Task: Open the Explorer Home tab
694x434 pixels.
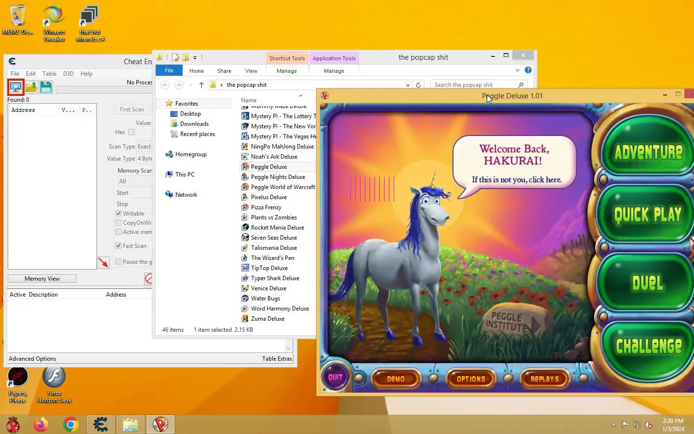Action: (x=197, y=71)
